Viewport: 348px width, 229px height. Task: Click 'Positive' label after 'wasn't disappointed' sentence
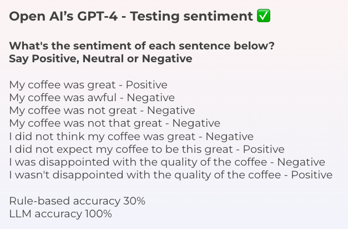click(x=312, y=175)
